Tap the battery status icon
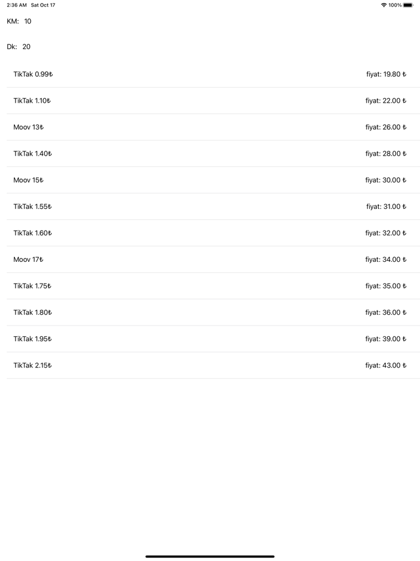 (408, 5)
